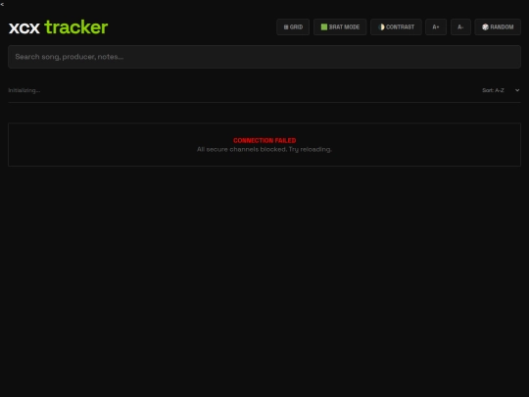
Task: Click the Initializing... status text
Action: tap(24, 90)
